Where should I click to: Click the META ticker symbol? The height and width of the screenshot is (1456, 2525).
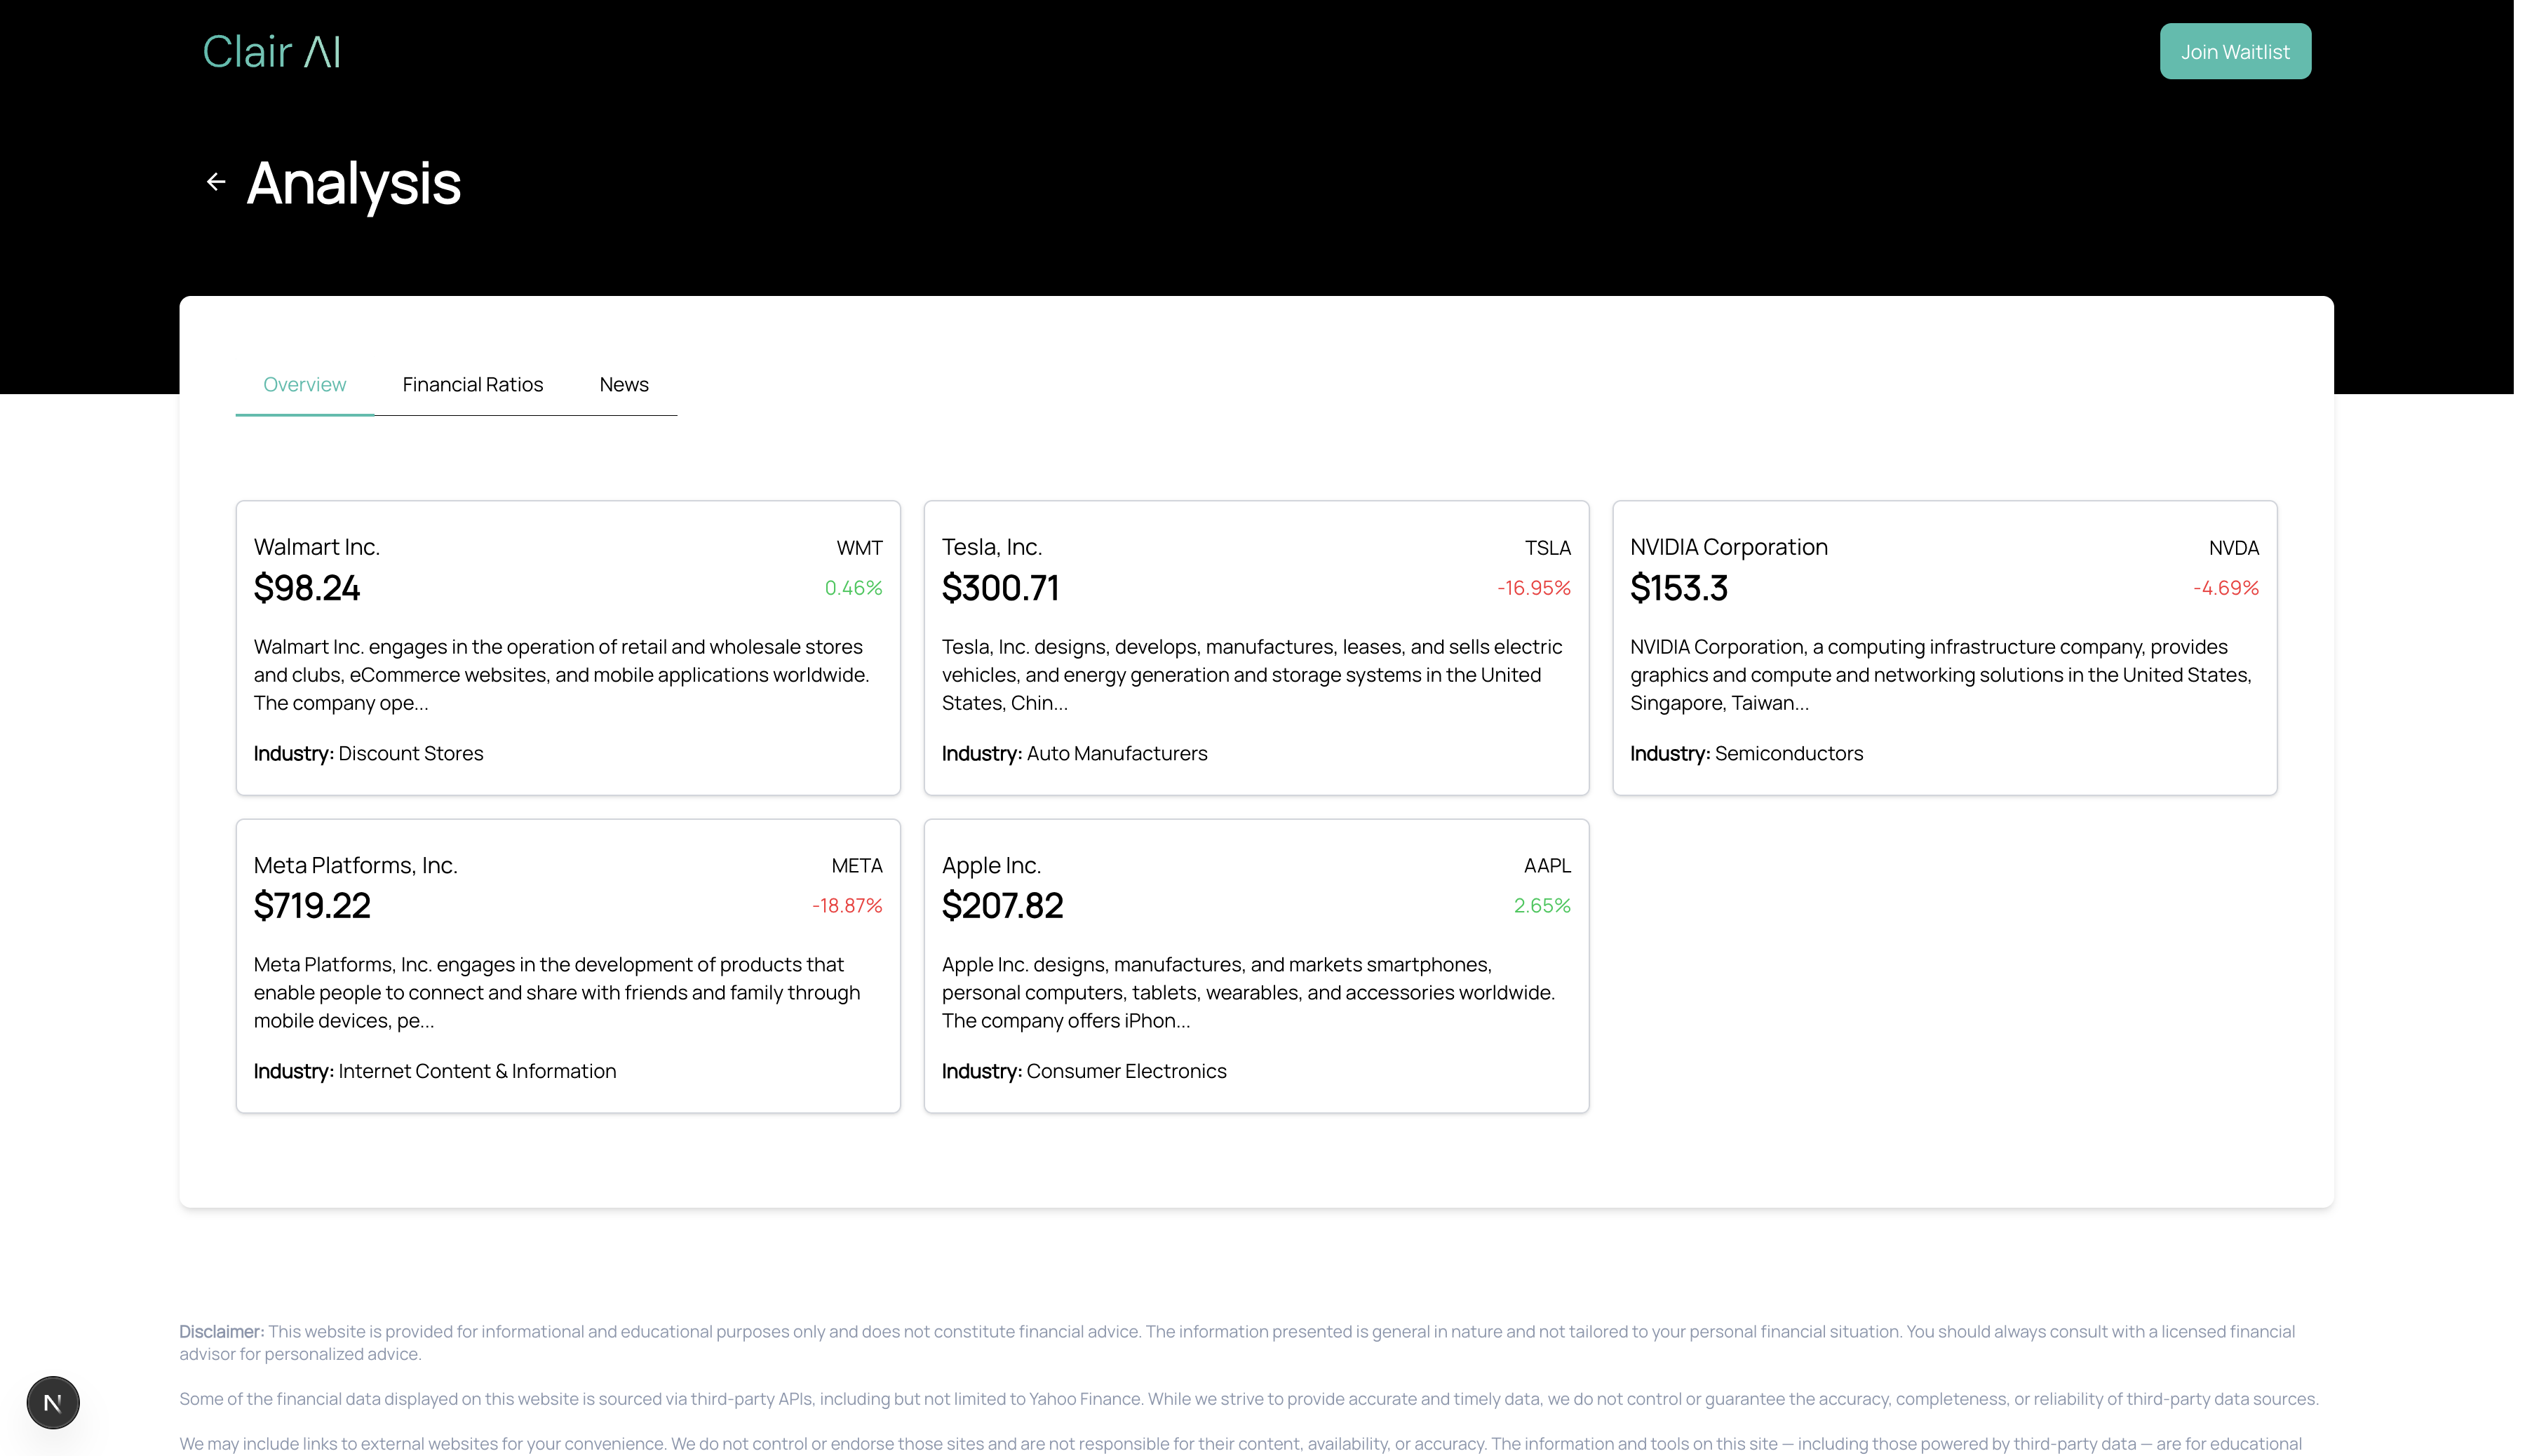(x=856, y=866)
